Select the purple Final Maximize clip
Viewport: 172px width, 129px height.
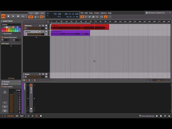(70, 33)
